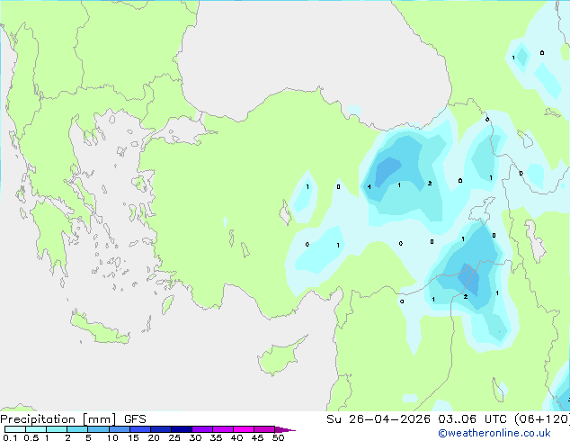The height and width of the screenshot is (441, 570).
Task: Click the legend swatch between 15 and 20
Action: coord(139,429)
